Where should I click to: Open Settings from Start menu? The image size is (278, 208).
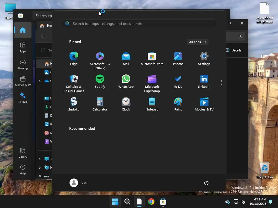(x=204, y=59)
